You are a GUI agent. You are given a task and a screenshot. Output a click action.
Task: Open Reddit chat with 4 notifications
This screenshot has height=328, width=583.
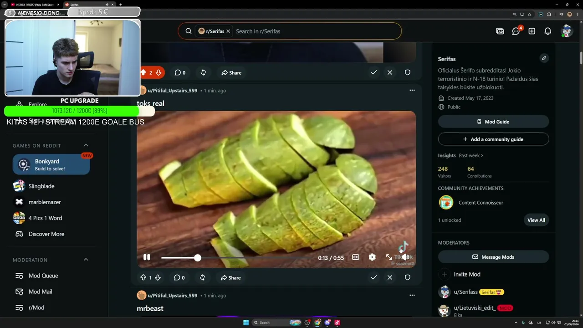pos(516,31)
